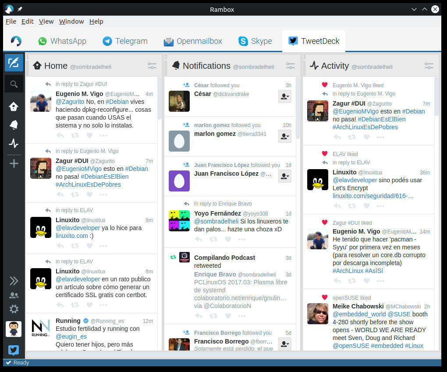The height and width of the screenshot is (372, 447).
Task: Open the File menu
Action: (11, 21)
